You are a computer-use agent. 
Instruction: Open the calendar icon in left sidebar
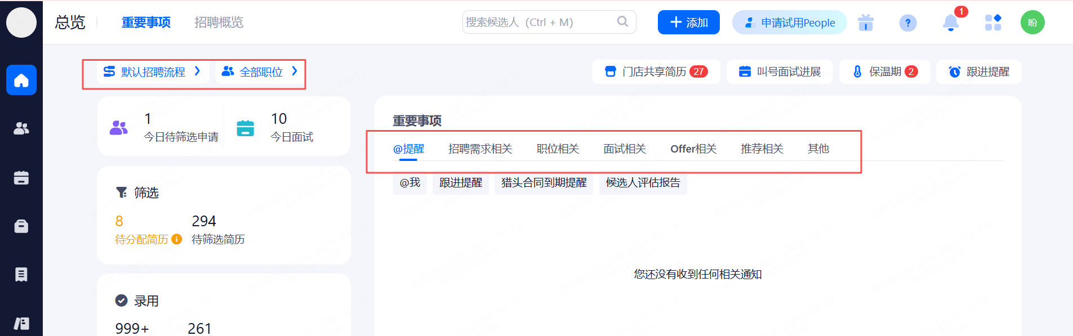(x=21, y=178)
